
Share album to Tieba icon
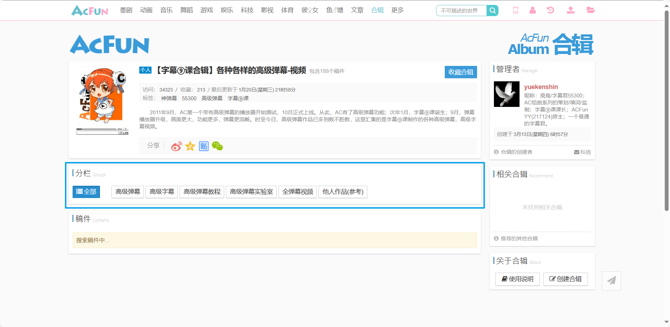204,146
